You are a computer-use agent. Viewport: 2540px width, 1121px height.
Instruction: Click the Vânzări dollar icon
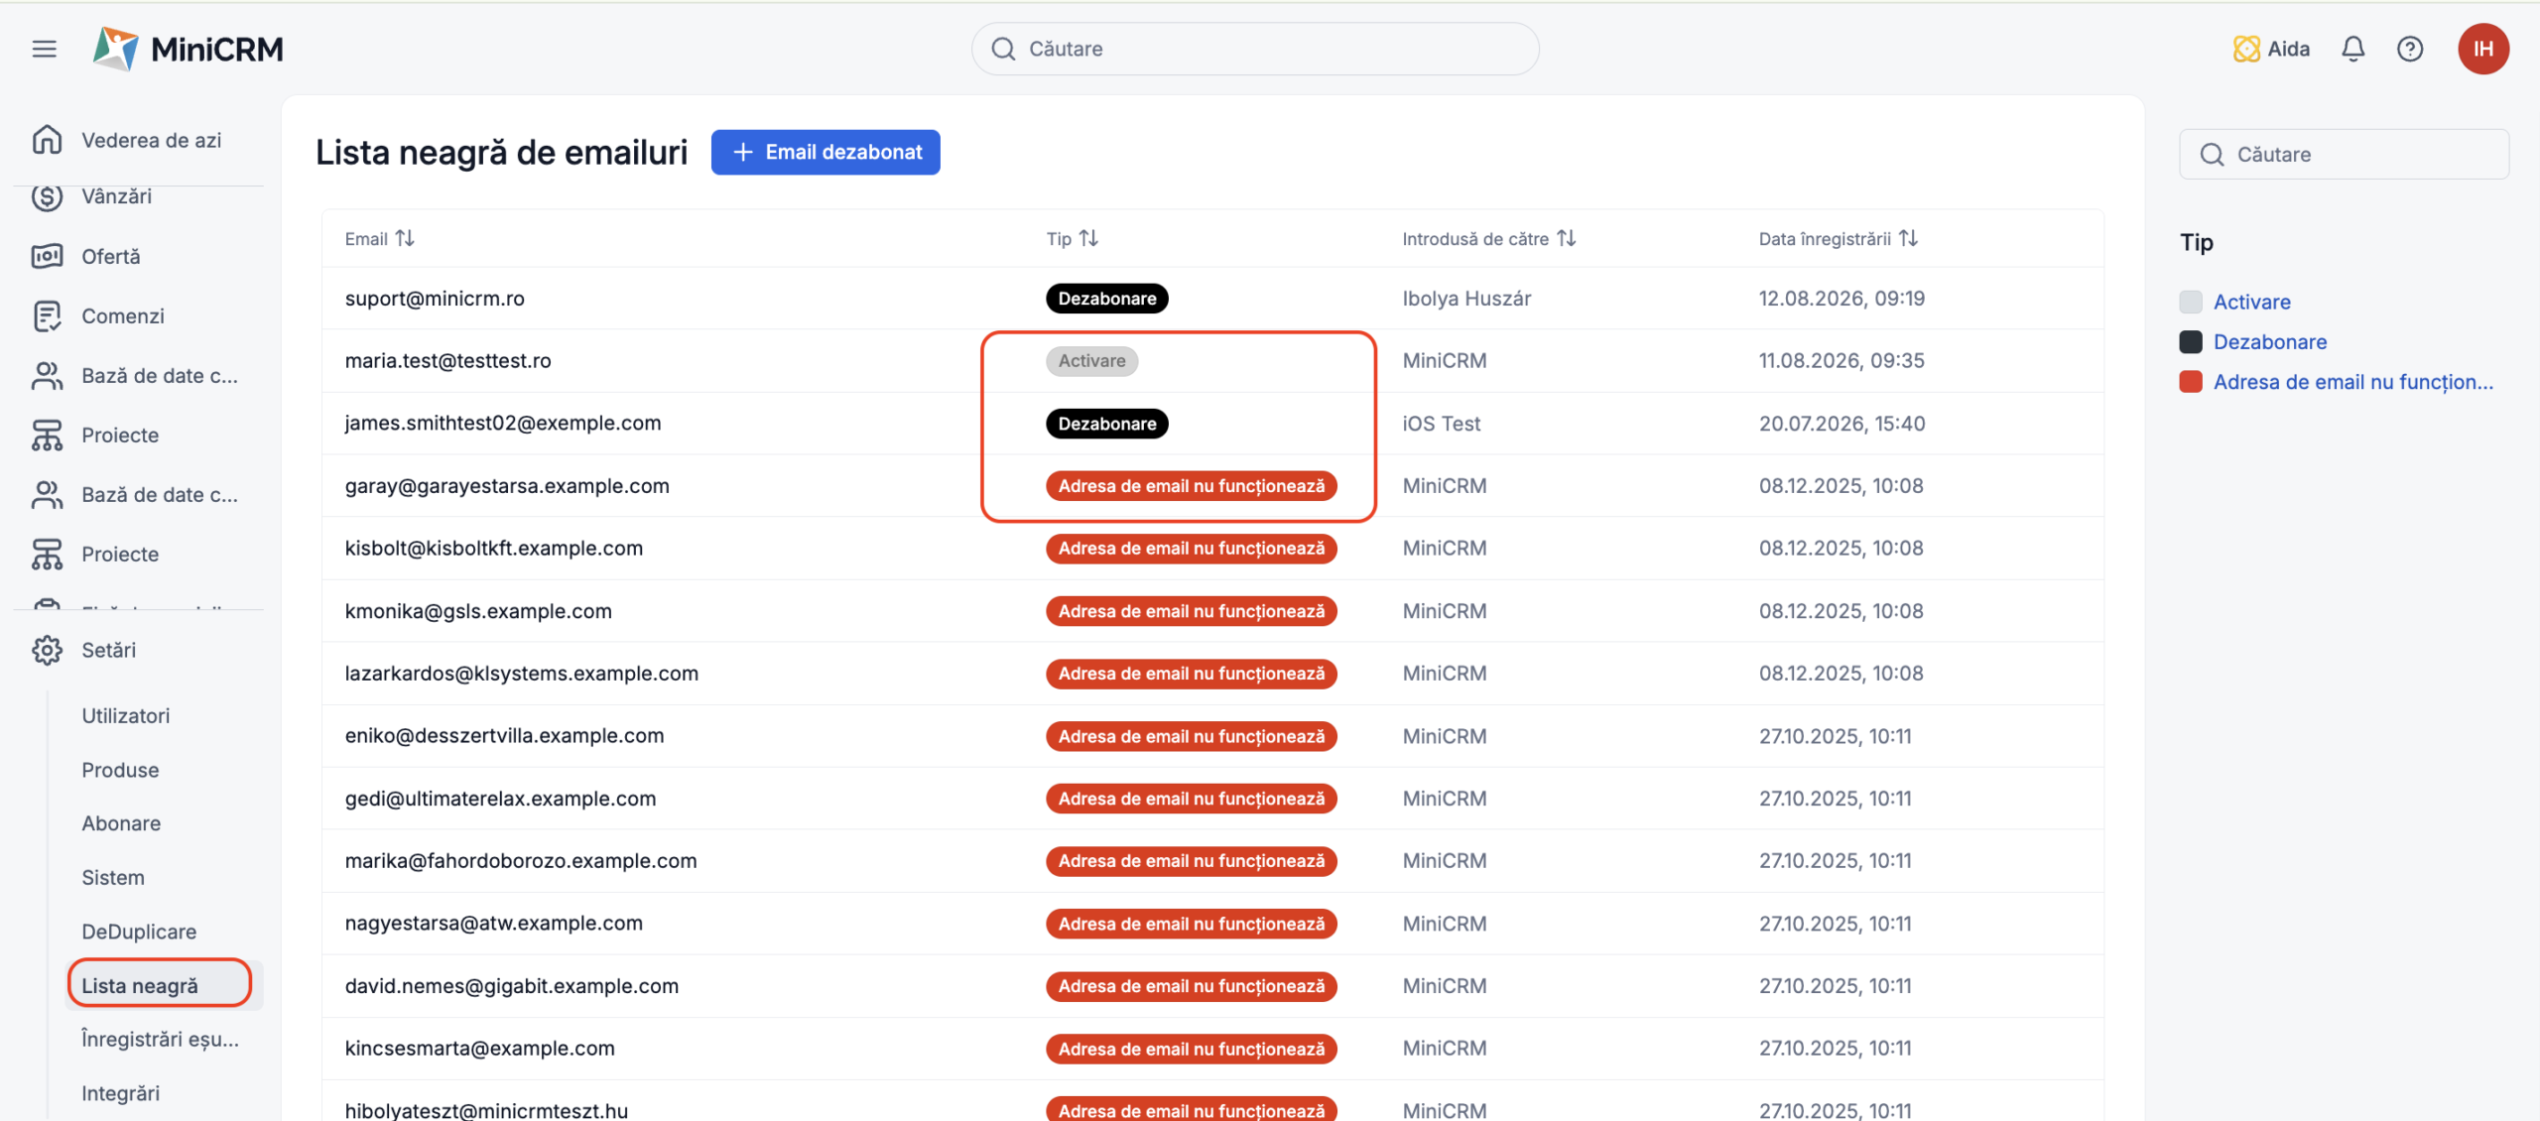(47, 196)
